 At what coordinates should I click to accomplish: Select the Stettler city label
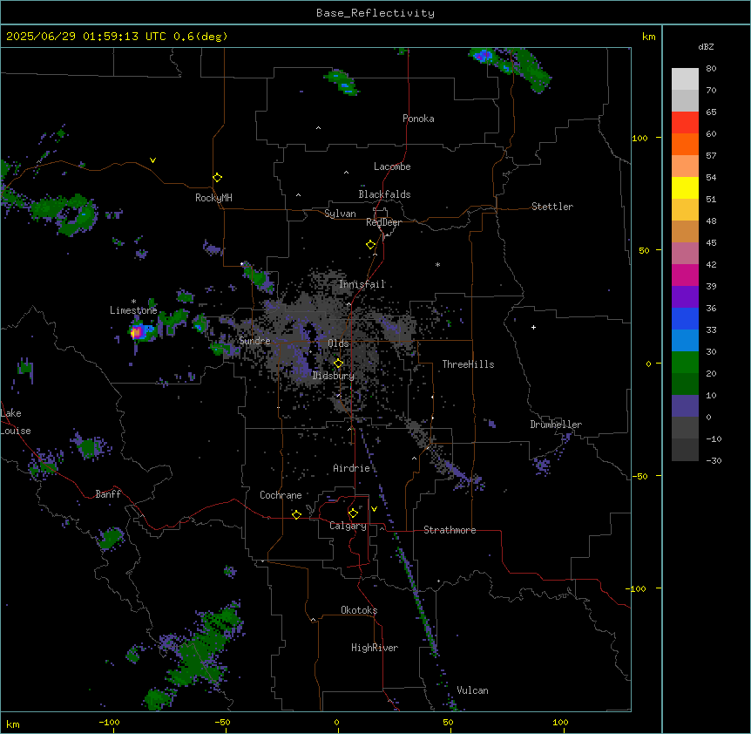click(x=552, y=207)
